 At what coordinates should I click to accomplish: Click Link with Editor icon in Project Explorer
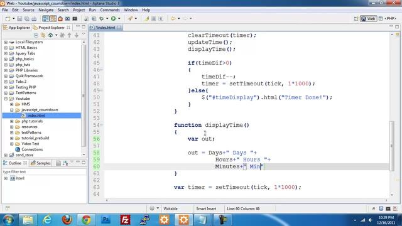(43, 35)
